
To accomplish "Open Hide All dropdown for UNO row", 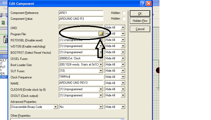I will [123, 27].
